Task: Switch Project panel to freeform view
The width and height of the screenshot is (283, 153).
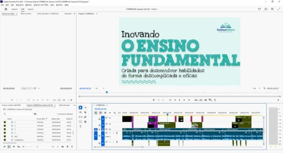Action: [x=18, y=147]
